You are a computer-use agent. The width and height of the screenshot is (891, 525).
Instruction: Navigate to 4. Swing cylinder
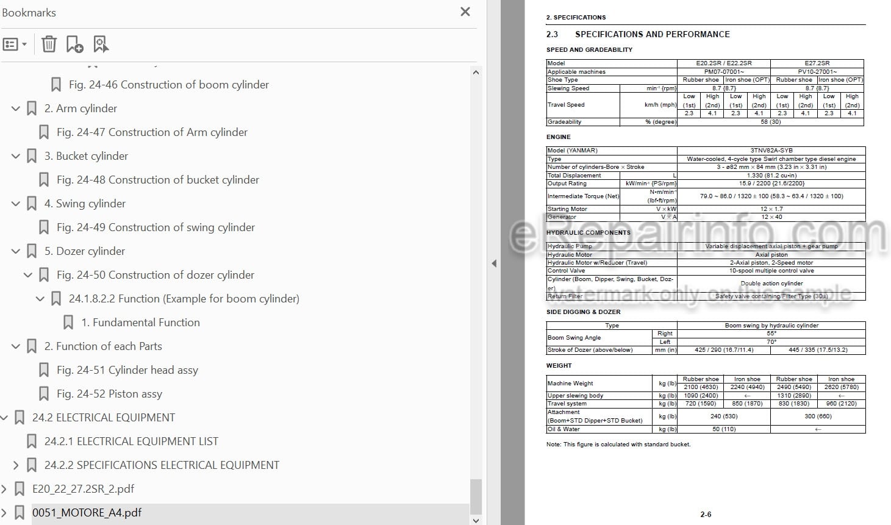coord(85,203)
